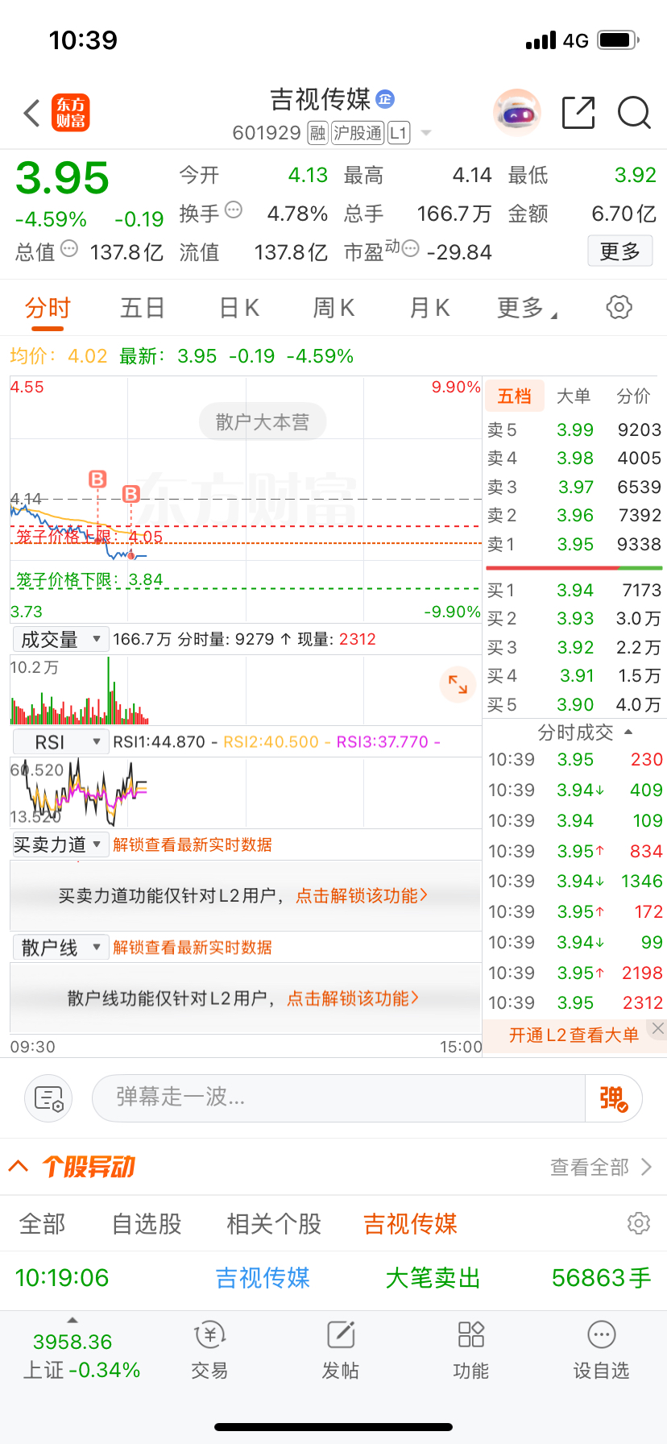Switch to 分价 tab
The image size is (667, 1444).
(633, 396)
